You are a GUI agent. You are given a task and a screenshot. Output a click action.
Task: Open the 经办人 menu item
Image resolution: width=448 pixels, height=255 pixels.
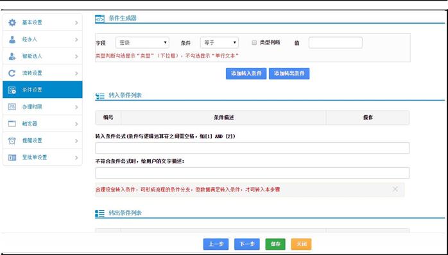point(42,39)
